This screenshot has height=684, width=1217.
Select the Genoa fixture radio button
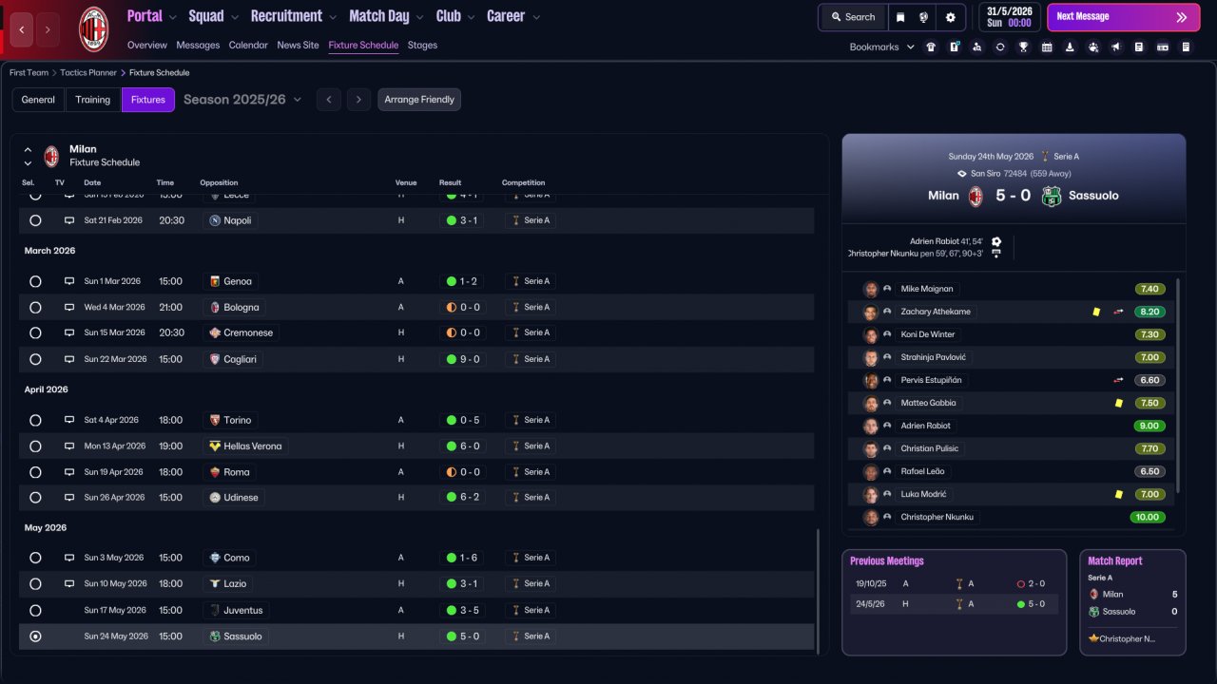[35, 281]
